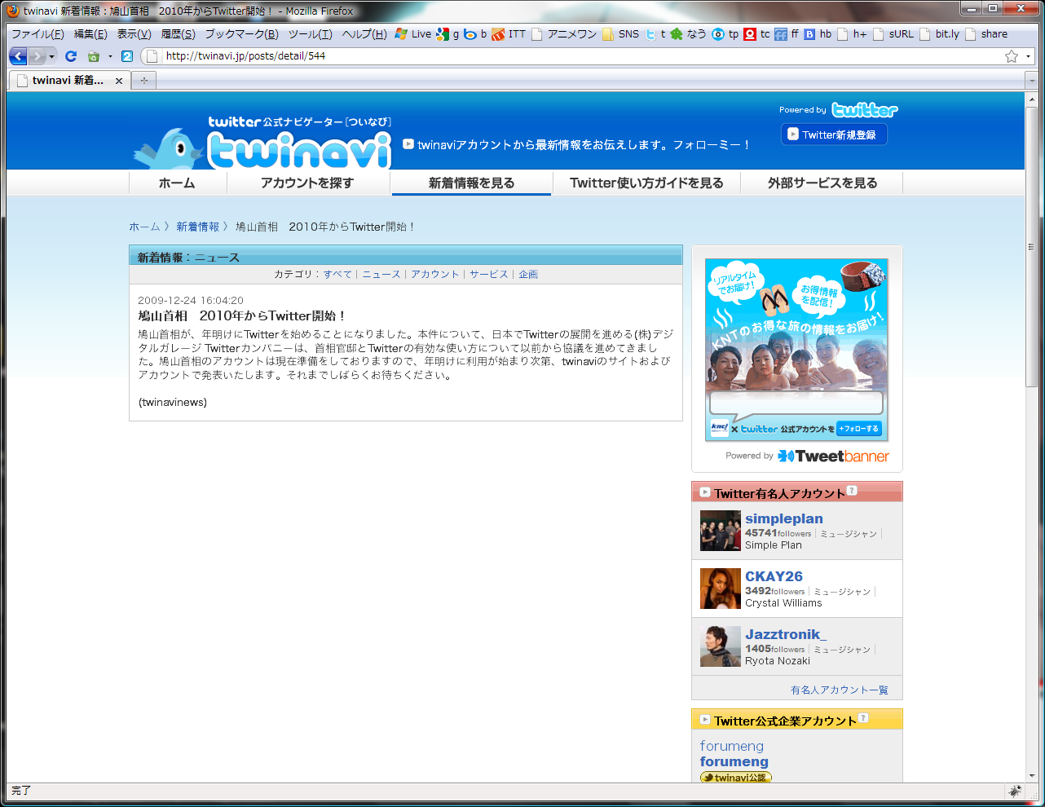Open the SNS bookmark folder
The width and height of the screenshot is (1045, 807).
620,34
